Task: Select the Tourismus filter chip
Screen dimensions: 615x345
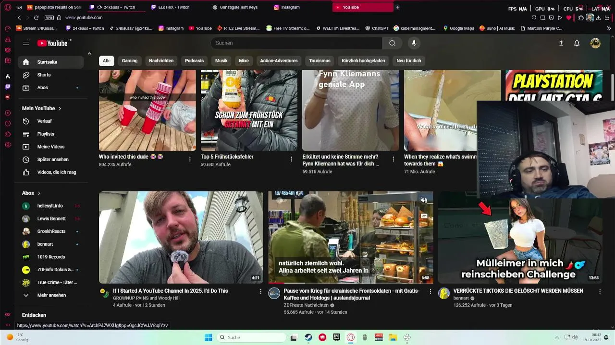Action: click(320, 61)
